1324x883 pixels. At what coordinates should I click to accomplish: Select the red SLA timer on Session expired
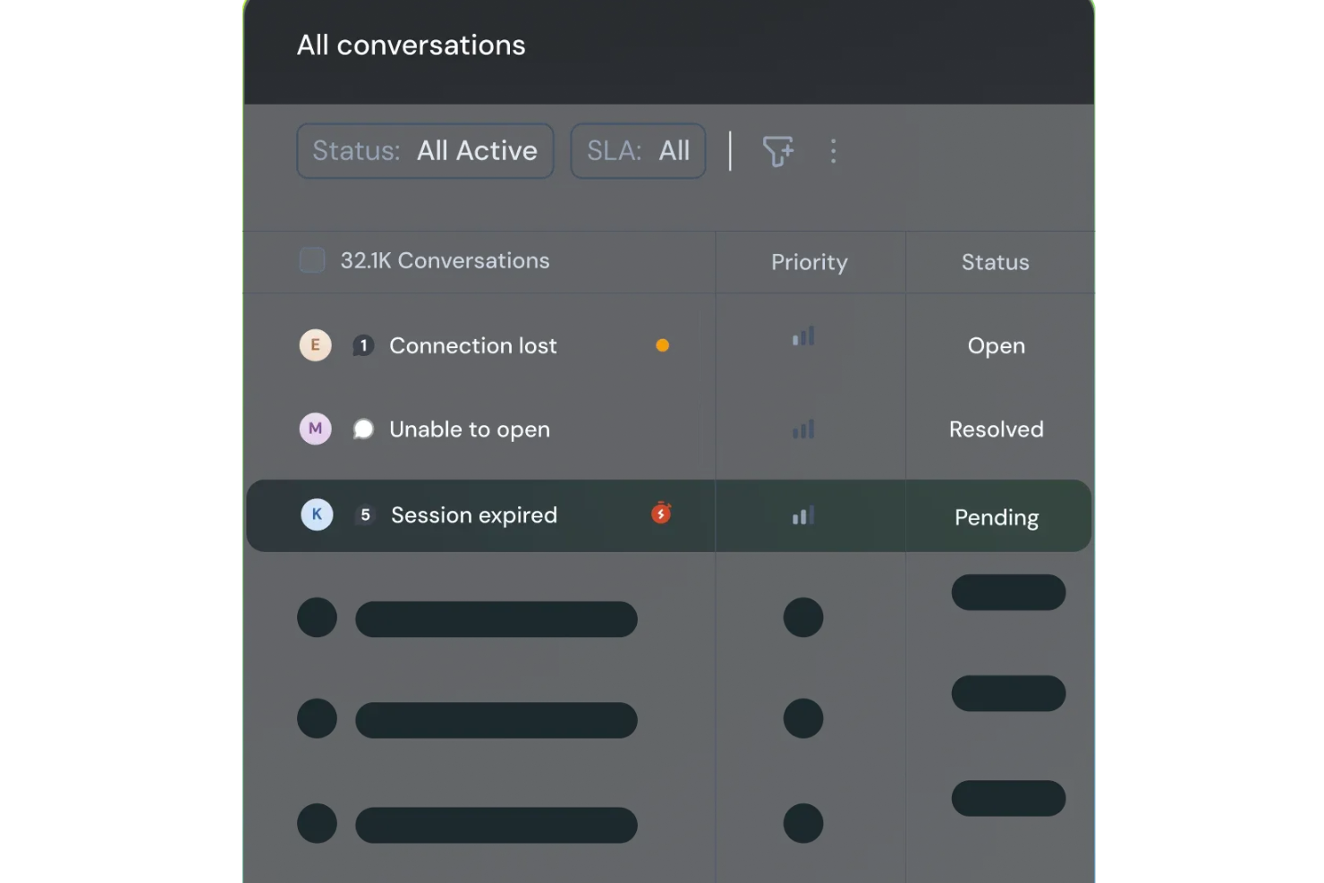(661, 514)
